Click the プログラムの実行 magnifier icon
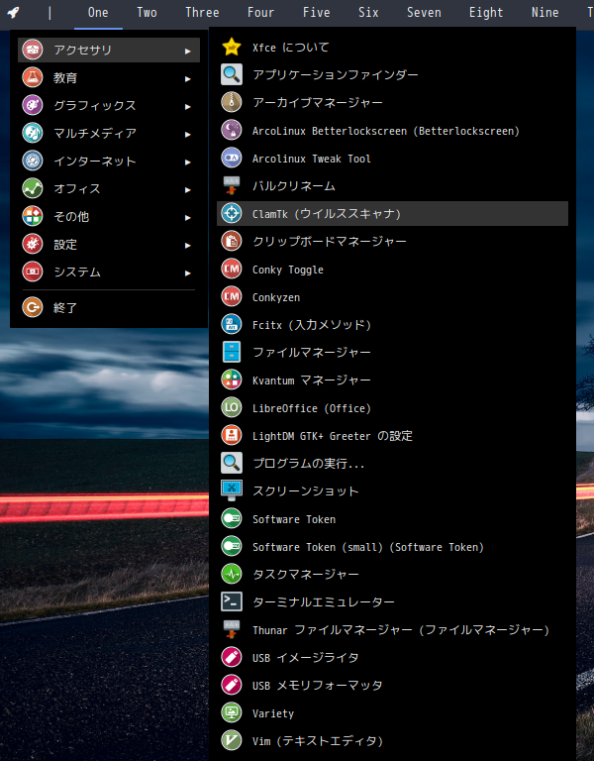 click(232, 463)
